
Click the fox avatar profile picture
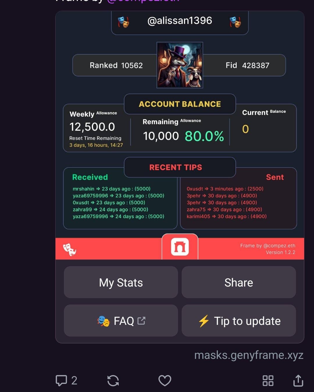180,65
